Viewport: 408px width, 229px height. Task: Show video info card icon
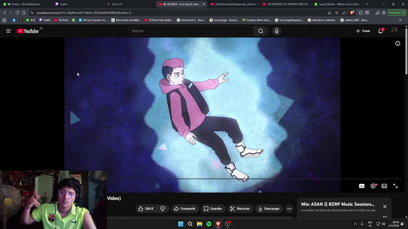(398, 44)
